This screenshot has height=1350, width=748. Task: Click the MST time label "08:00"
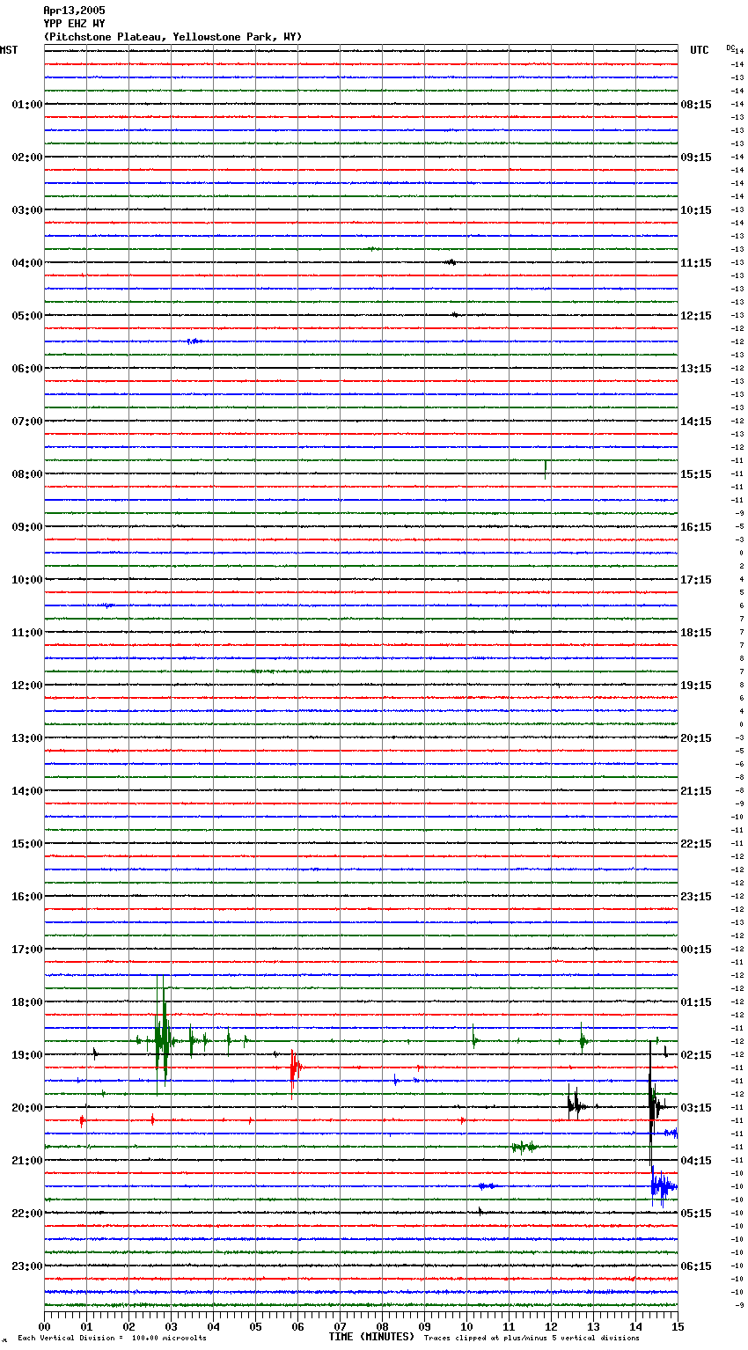[27, 474]
